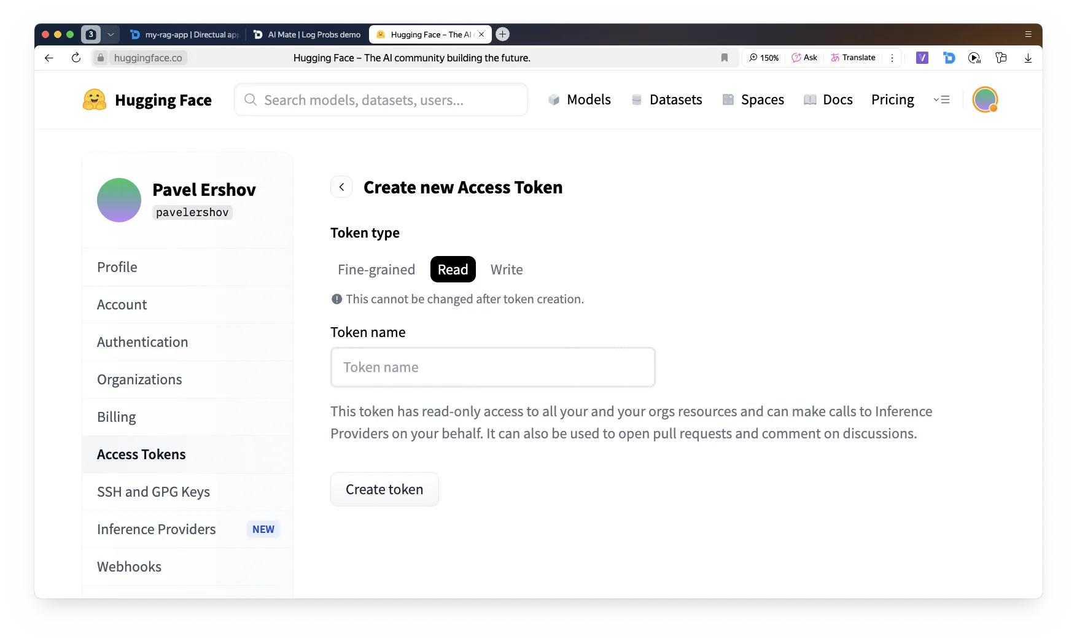This screenshot has width=1077, height=644.
Task: Select Fine-grained token type
Action: [376, 270]
